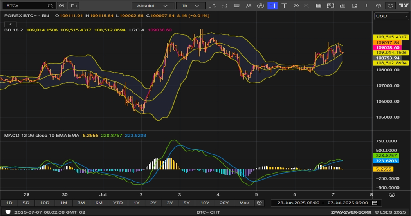Open the 1h interval dropdown
The width and height of the screenshot is (411, 216).
tap(191, 5)
